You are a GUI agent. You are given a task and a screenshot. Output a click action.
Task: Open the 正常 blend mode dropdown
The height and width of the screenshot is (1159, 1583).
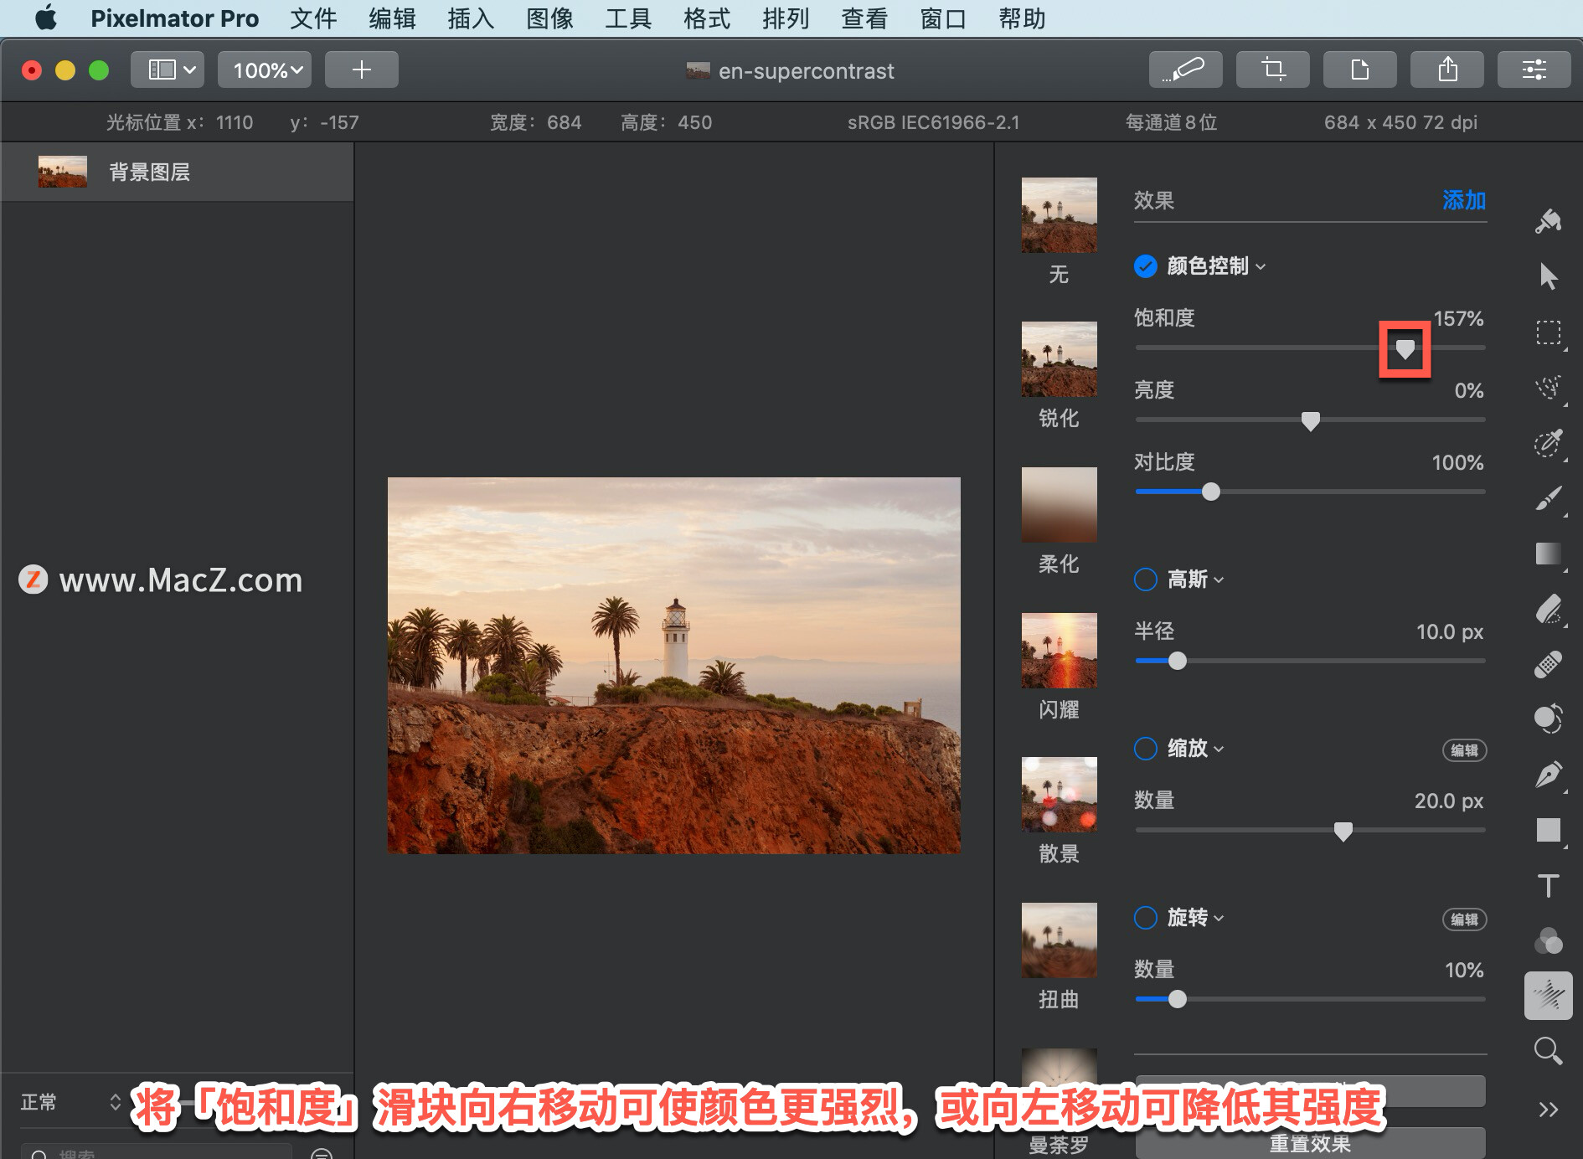[x=71, y=1102]
